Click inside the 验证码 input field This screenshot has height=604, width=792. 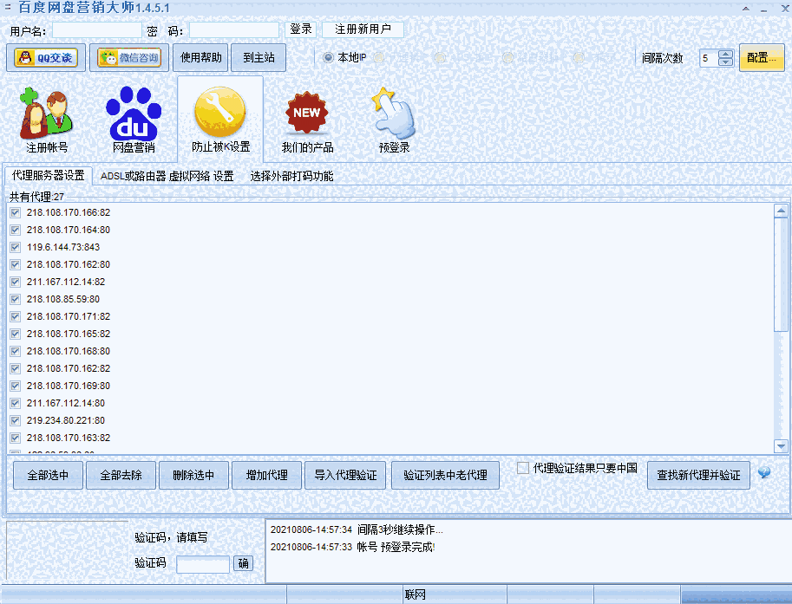click(201, 563)
